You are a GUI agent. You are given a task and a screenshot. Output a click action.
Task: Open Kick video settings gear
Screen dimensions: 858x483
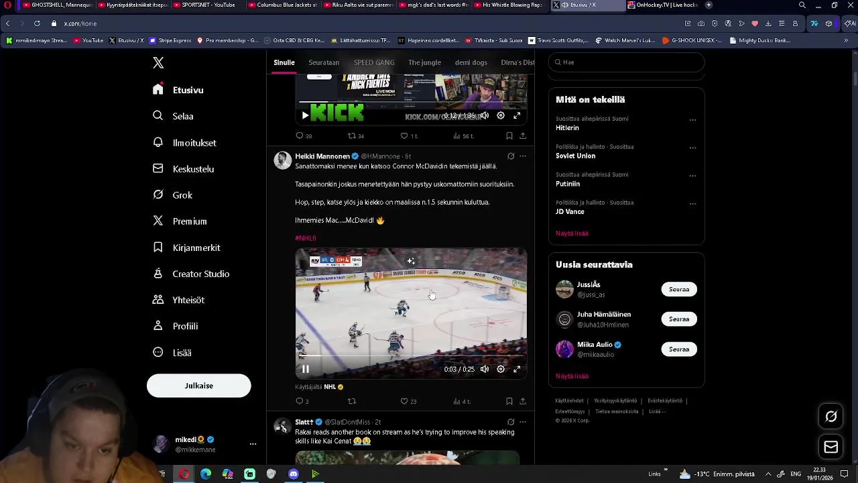tap(501, 115)
